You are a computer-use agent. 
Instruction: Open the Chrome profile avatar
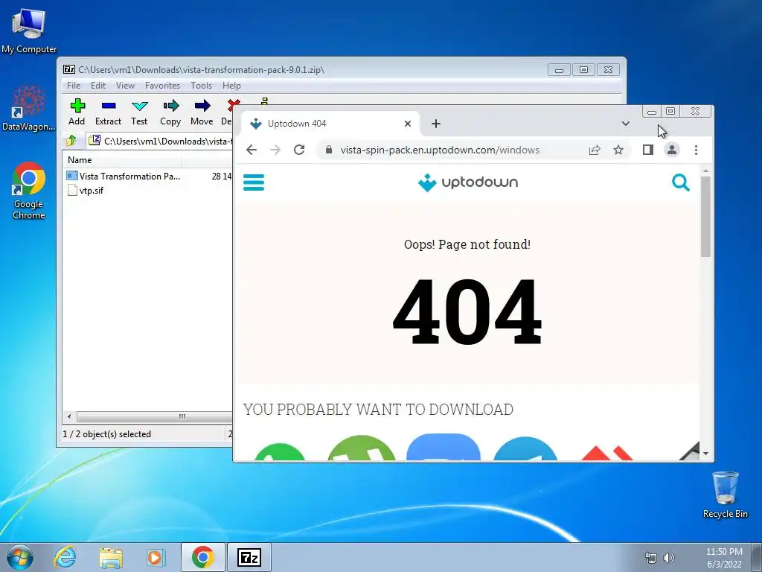672,150
